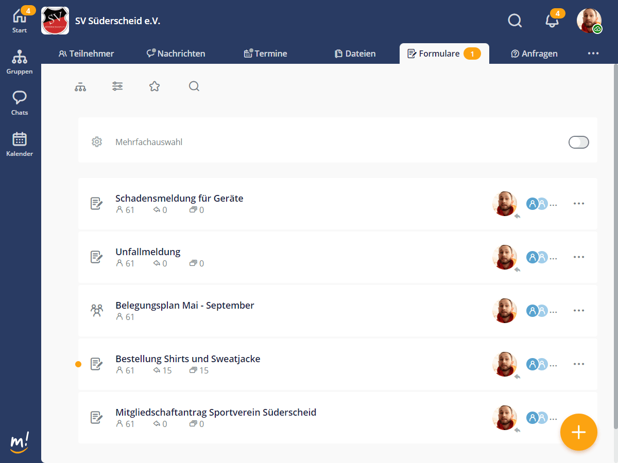Open Bestellung Shirts und Sweatjacke form
Viewport: 618px width, 463px height.
click(187, 359)
